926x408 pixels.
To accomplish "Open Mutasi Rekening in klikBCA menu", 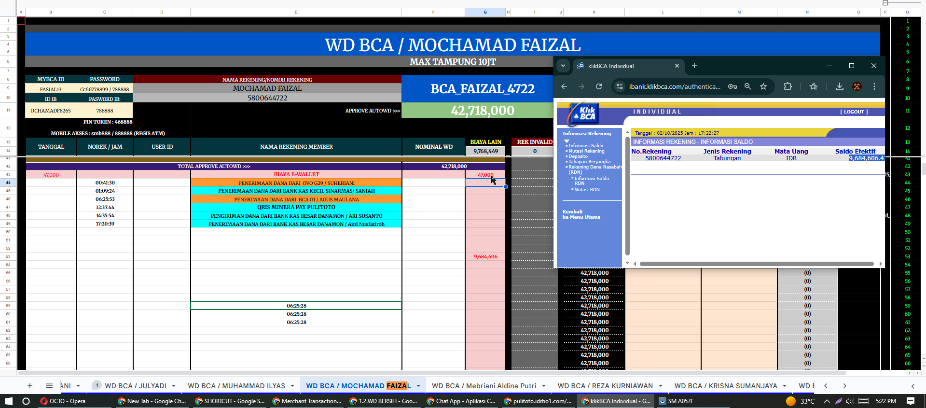I will [x=586, y=151].
